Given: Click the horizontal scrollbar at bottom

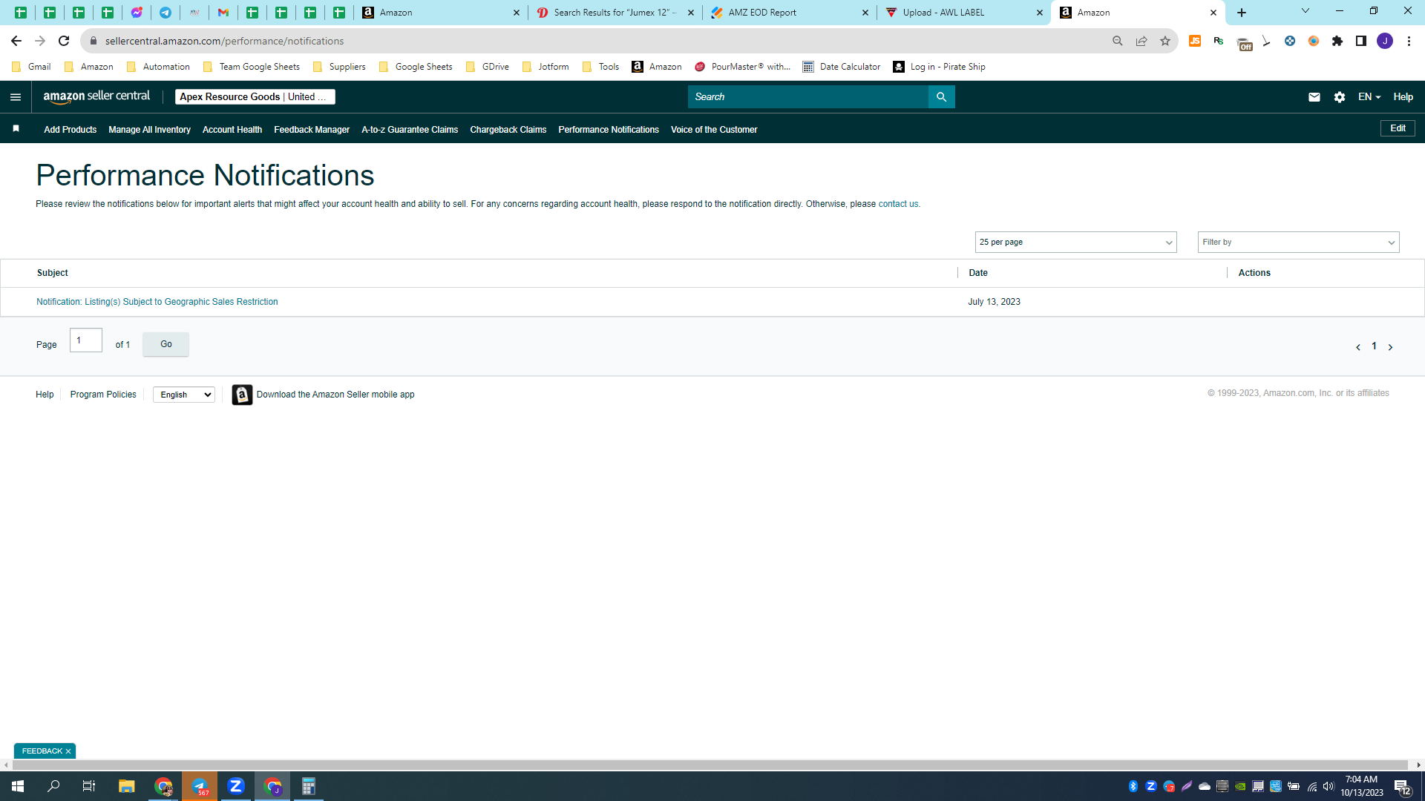Looking at the screenshot, I should pos(709,765).
